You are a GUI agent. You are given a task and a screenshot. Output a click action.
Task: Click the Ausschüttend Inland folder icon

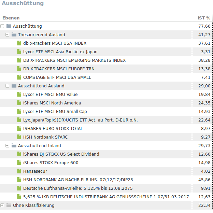click(14, 145)
